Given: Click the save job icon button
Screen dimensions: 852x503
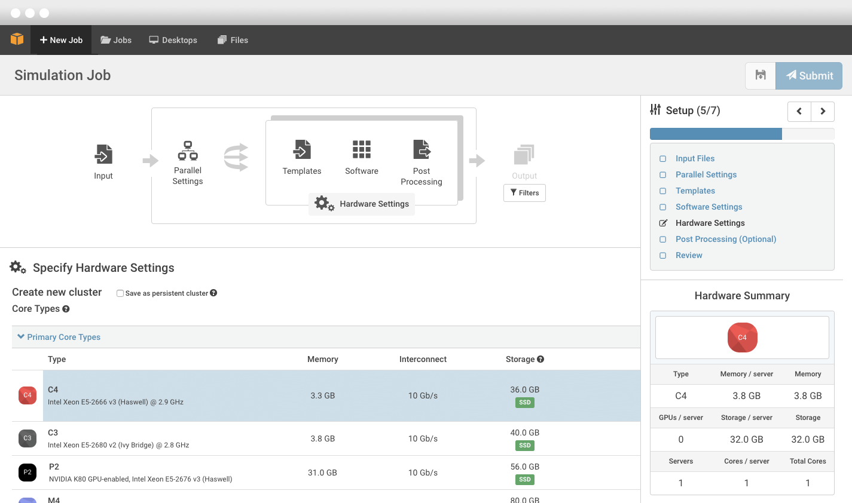Looking at the screenshot, I should 761,76.
